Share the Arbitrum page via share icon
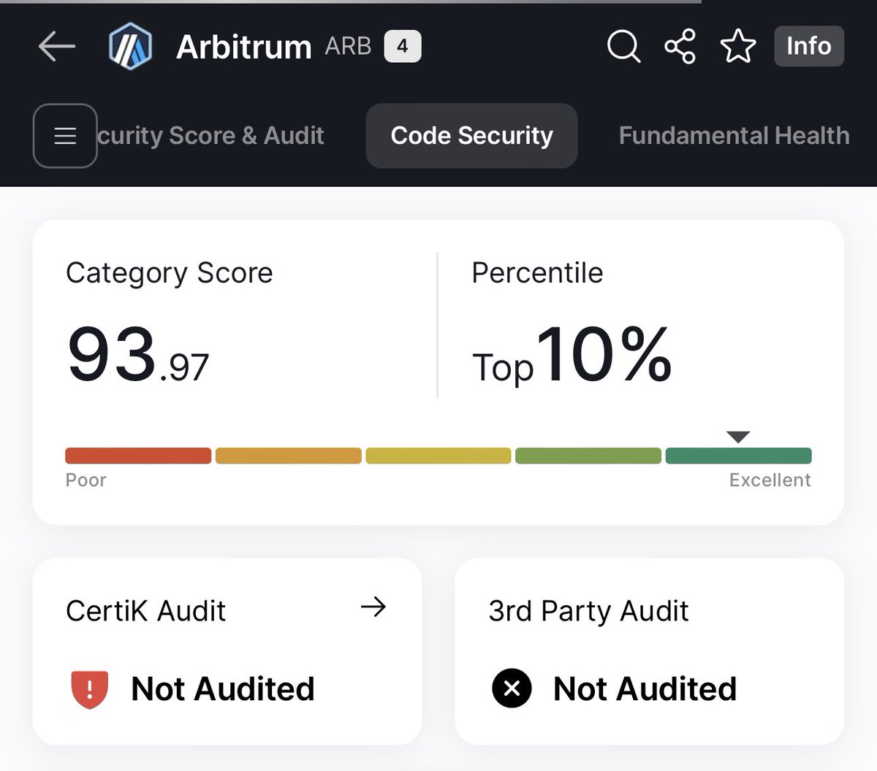The width and height of the screenshot is (877, 771). (x=680, y=47)
